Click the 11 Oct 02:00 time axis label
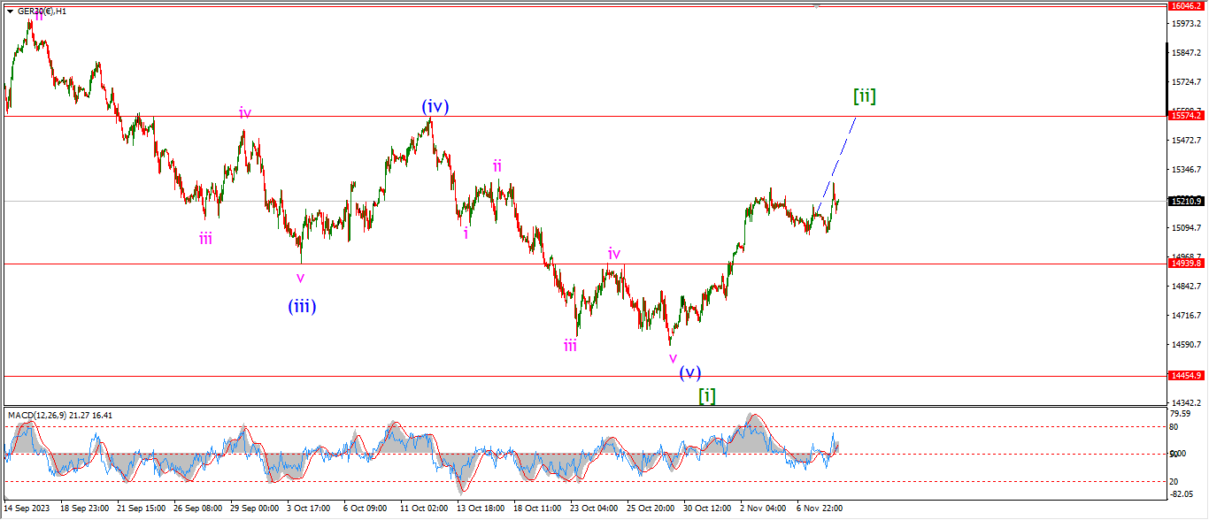Viewport: 1209px width, 520px height. coord(424,509)
